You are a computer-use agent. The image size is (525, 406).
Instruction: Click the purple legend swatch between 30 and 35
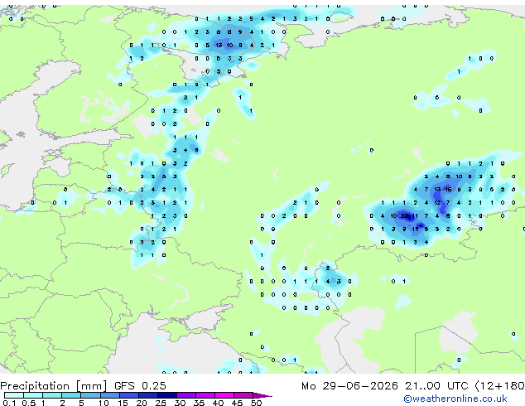click(x=186, y=395)
